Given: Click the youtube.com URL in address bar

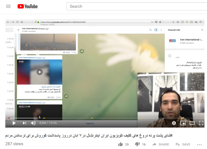Looking at the screenshot, I should pos(63,22).
